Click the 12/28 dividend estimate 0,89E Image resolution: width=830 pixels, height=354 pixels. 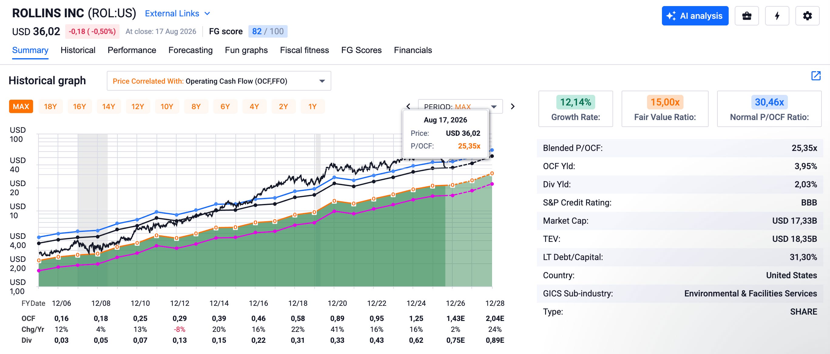point(495,340)
